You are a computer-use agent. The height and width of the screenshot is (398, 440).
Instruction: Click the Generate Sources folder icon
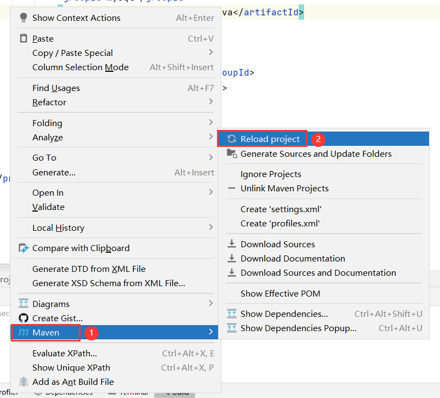tap(232, 153)
